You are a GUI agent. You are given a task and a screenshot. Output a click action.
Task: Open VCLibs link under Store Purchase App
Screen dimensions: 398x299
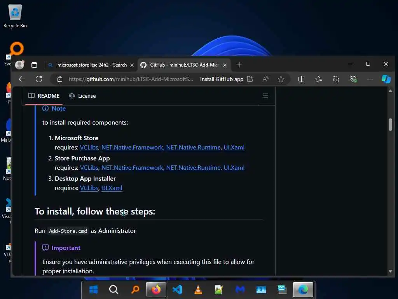[x=89, y=168]
